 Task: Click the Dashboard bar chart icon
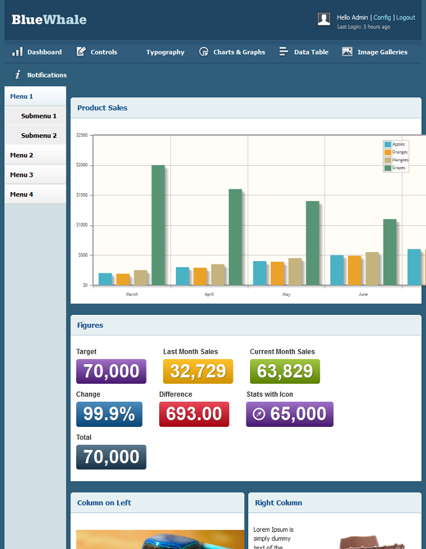17,52
